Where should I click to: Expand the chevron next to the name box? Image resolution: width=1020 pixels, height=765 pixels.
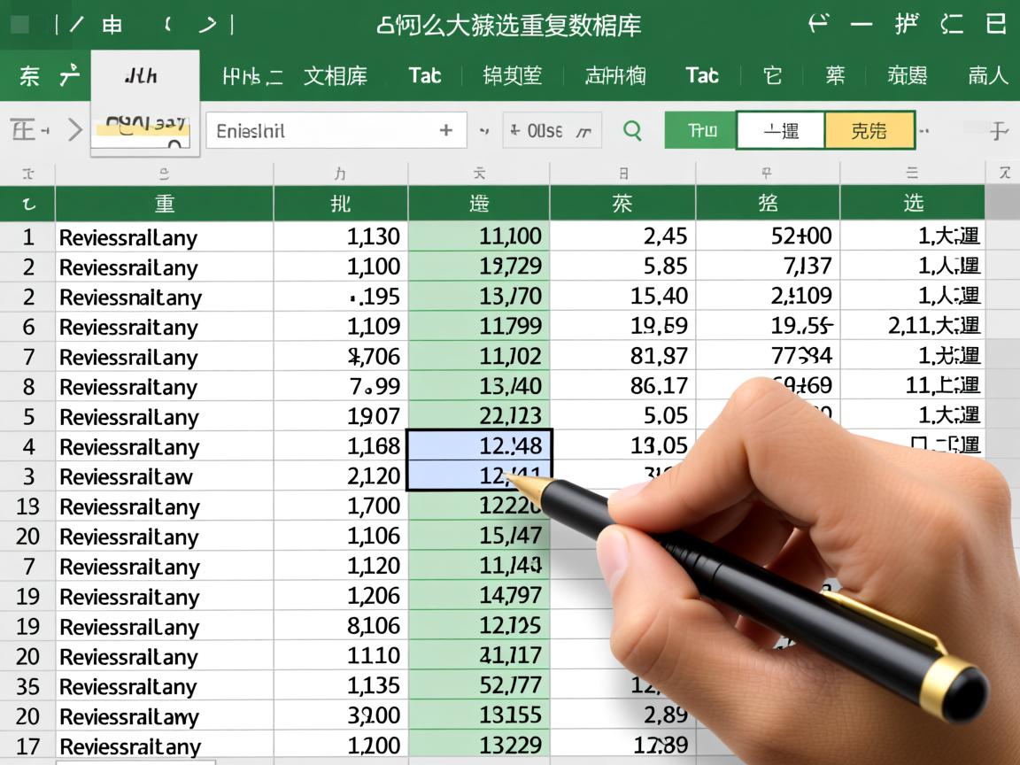coord(76,129)
